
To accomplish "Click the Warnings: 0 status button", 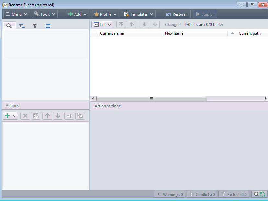I will click(x=169, y=194).
